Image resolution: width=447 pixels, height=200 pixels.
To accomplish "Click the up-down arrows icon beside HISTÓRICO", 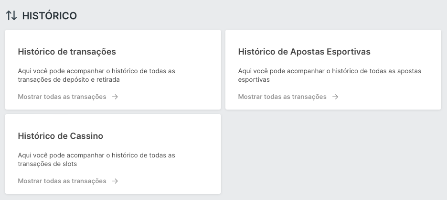I will tap(11, 15).
